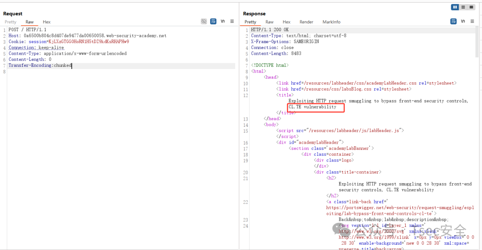Click the Response vertical scrollbar
This screenshot has width=482, height=250.
click(x=477, y=42)
